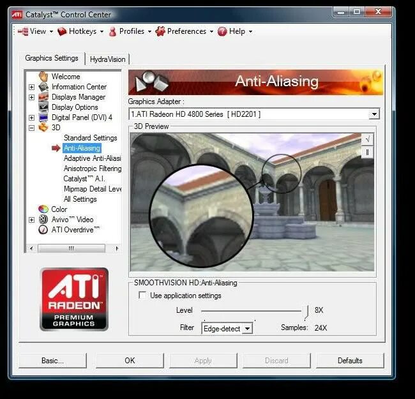The width and height of the screenshot is (415, 399).
Task: Click the Information Center icon
Action: [x=43, y=87]
